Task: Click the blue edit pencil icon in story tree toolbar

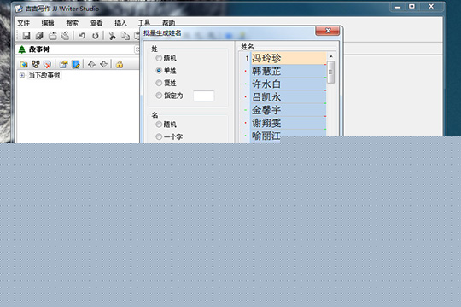Action: point(76,64)
